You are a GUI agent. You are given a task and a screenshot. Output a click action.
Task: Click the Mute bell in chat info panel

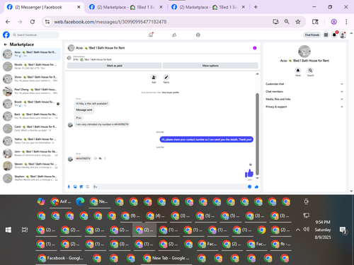(x=298, y=70)
